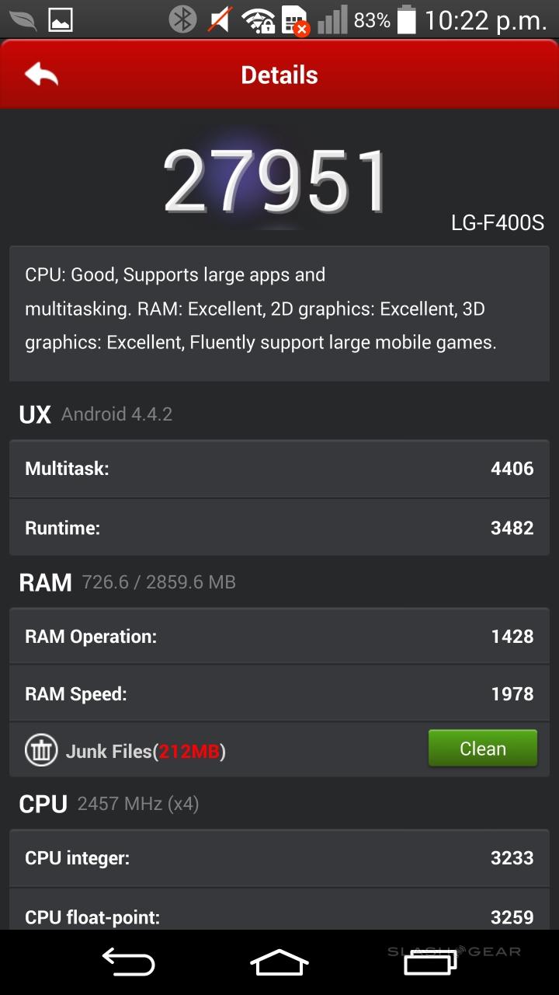Tap the muted sound status icon
Viewport: 559px width, 995px height.
tap(220, 19)
